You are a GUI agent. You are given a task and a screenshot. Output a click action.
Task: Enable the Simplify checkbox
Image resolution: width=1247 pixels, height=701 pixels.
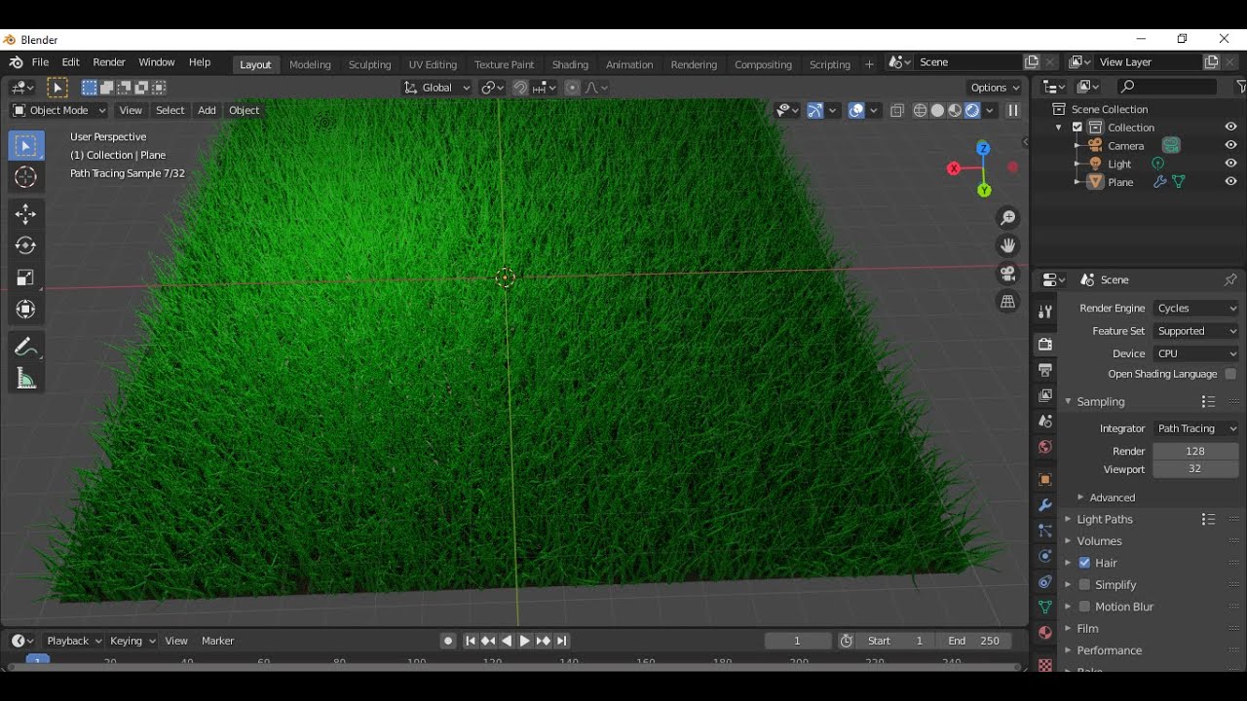pos(1084,584)
